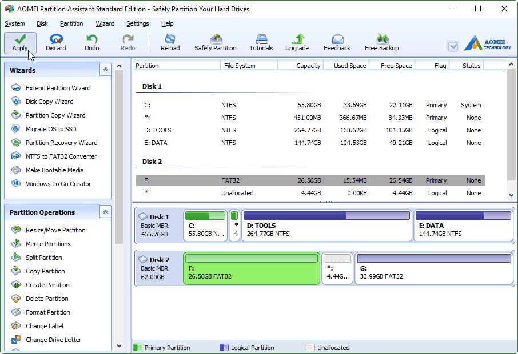Click the Apply toolbar icon
Screen dimensions: 518x354
pos(19,42)
